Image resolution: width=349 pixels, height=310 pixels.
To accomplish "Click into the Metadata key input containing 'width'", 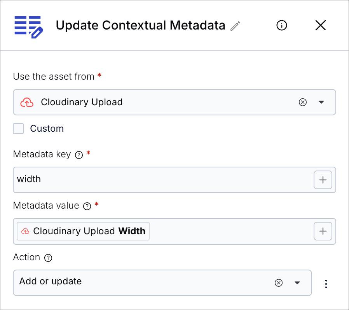I will [x=155, y=179].
